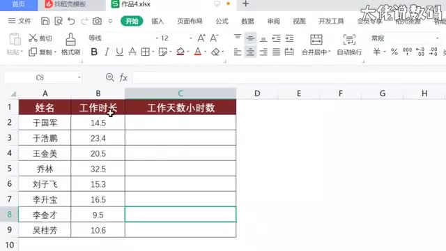Open the font name (等线) dropdown
Screen dimensions: 446x251
(x=157, y=38)
